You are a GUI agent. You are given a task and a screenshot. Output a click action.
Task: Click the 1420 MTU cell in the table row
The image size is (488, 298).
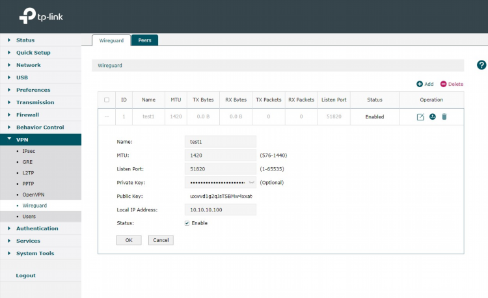[x=176, y=116]
